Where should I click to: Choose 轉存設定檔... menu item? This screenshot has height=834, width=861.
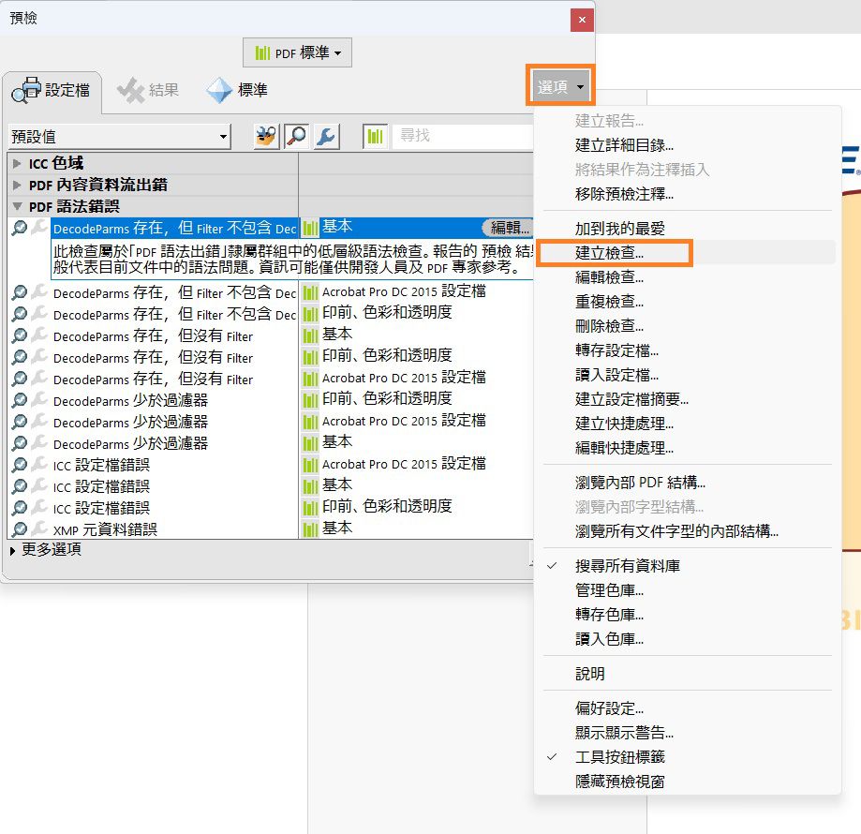(616, 350)
